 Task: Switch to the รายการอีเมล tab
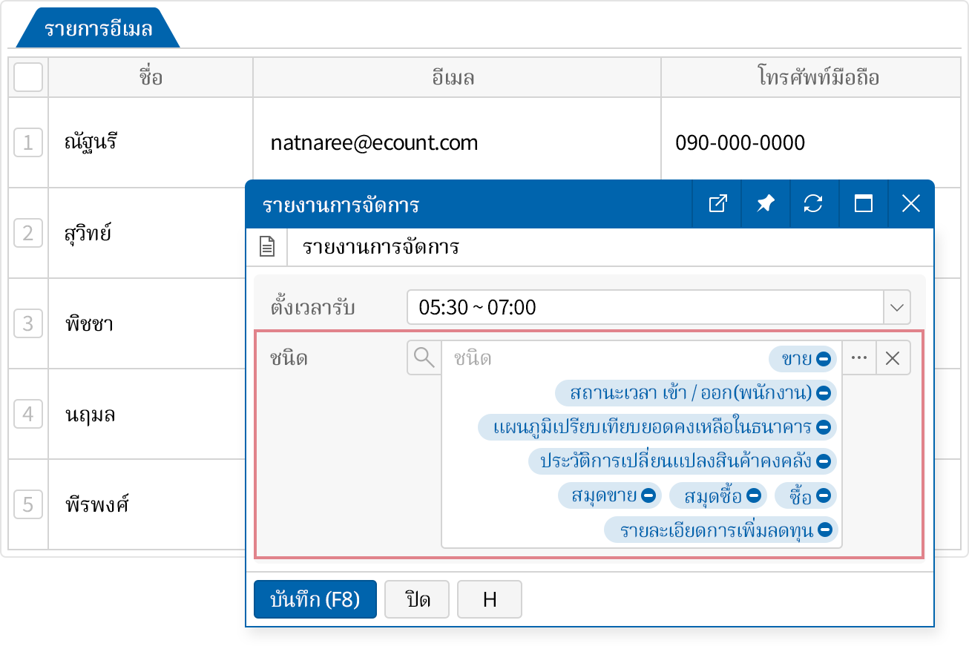[x=98, y=30]
